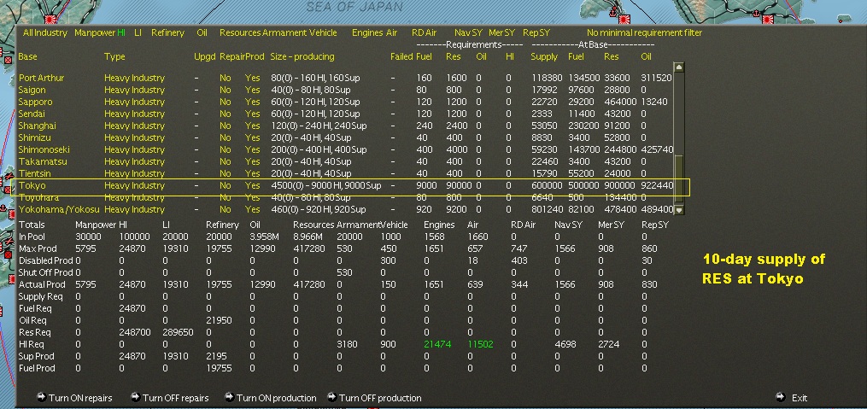Click Turn ON repairs
This screenshot has width=867, height=409.
click(x=80, y=398)
